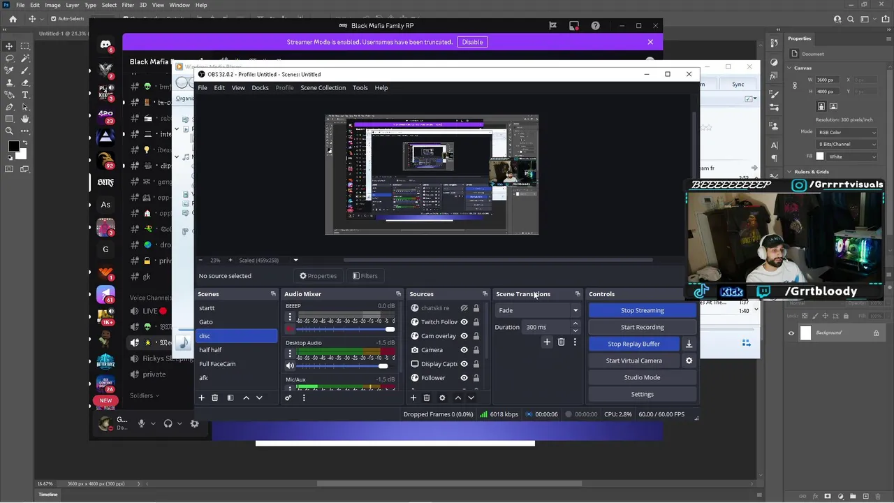Open Photoshop Filter menu
Image resolution: width=894 pixels, height=503 pixels.
128,5
